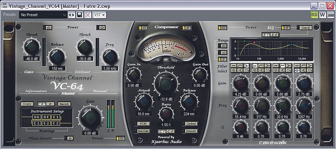Switch to compressor C1
Screen dimensions: 336x149
click(162, 131)
